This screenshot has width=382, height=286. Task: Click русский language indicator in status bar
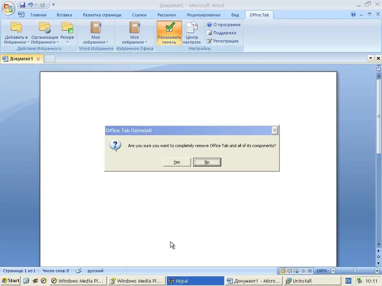coord(95,271)
